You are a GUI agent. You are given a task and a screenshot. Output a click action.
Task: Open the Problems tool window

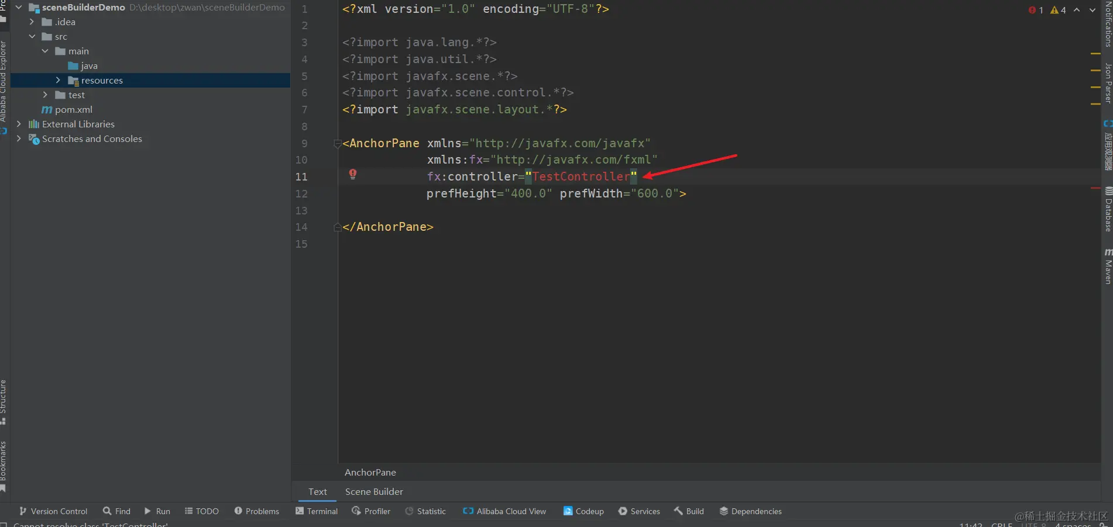[x=256, y=511]
